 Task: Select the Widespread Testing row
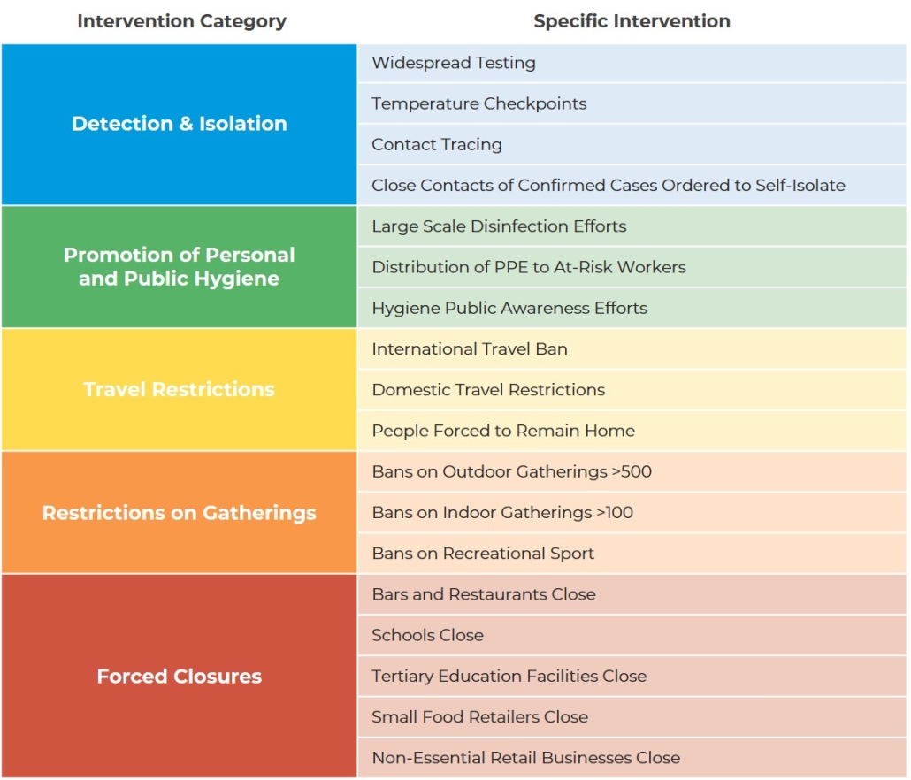coord(632,63)
